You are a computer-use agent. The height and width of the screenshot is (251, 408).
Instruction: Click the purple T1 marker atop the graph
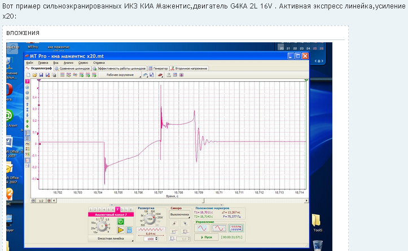click(39, 80)
